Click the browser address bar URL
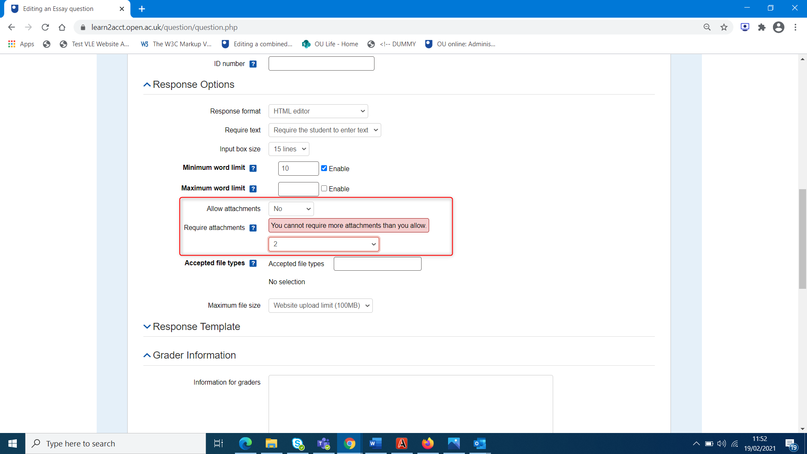This screenshot has height=454, width=807. pyautogui.click(x=164, y=27)
